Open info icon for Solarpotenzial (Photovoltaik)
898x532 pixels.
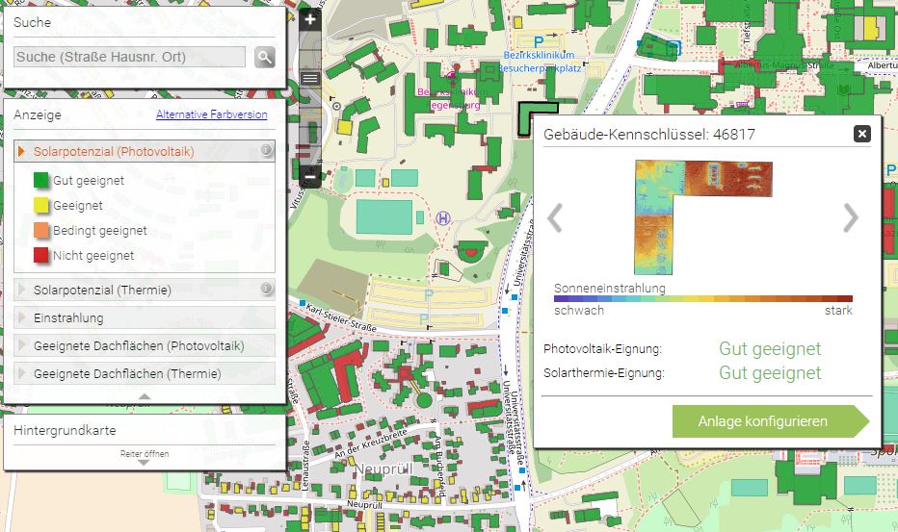click(x=265, y=151)
